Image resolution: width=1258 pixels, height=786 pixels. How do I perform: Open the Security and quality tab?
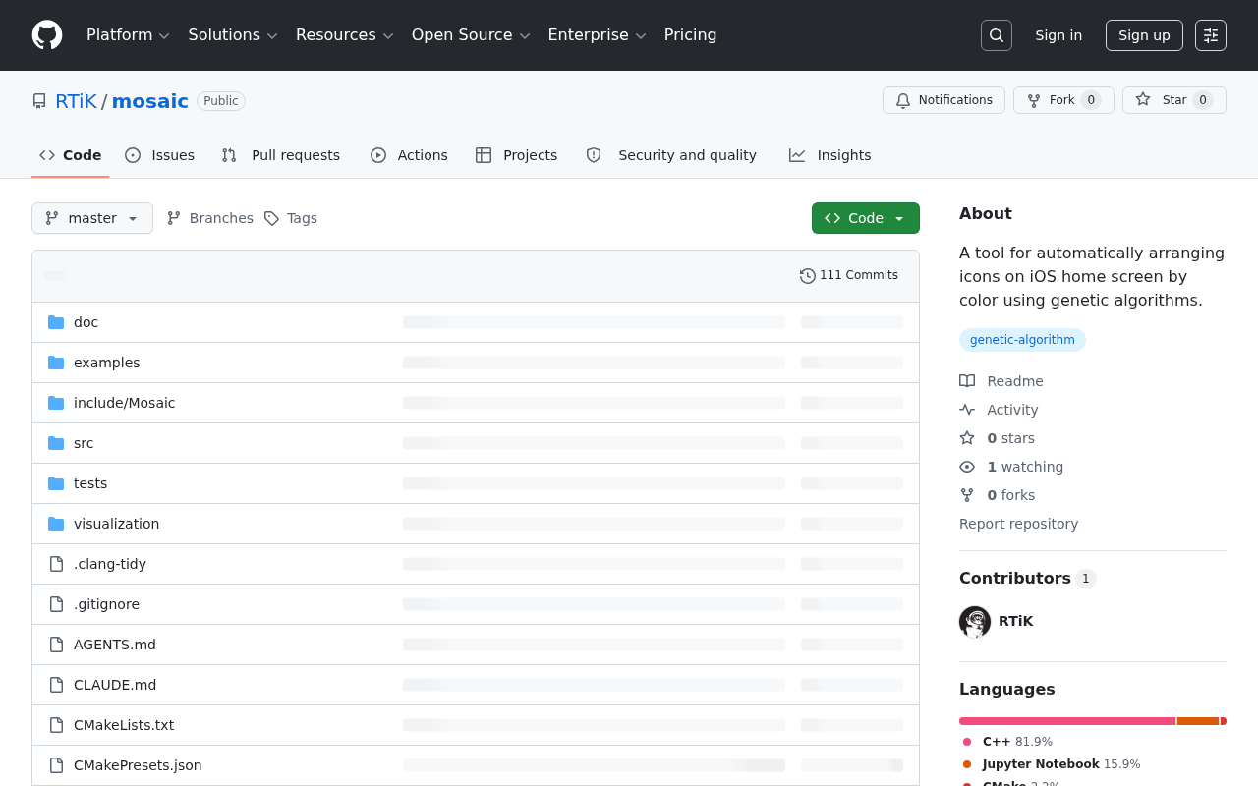672,155
